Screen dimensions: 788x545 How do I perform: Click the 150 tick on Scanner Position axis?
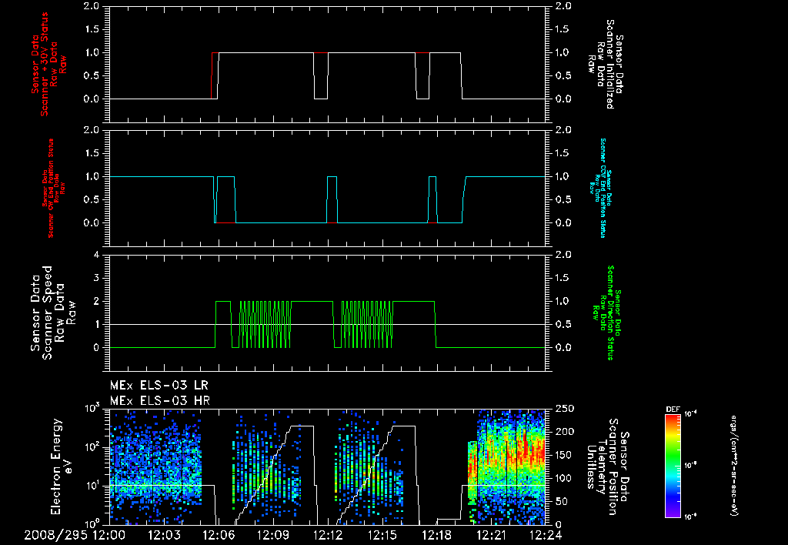pyautogui.click(x=563, y=455)
